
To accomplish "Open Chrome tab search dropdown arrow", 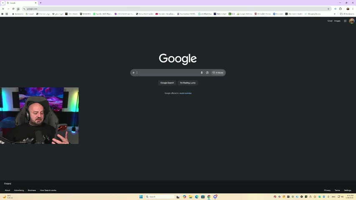I will pos(3,3).
